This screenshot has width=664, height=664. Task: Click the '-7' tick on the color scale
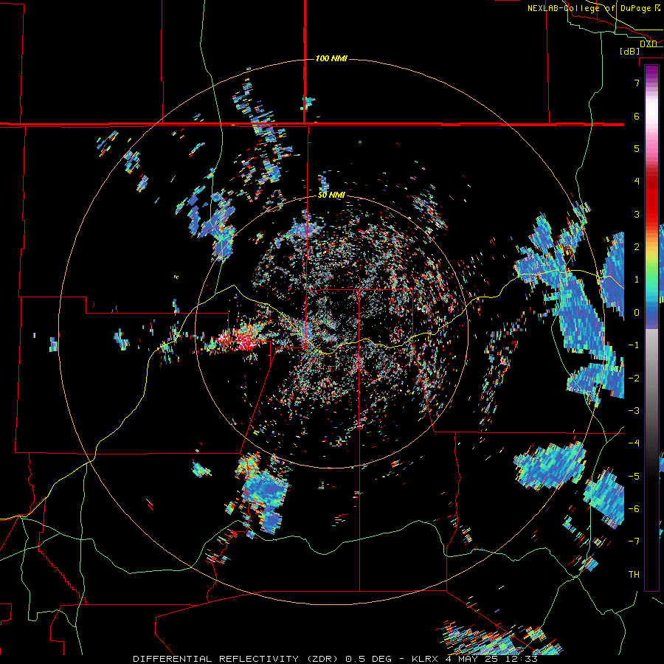pyautogui.click(x=634, y=542)
